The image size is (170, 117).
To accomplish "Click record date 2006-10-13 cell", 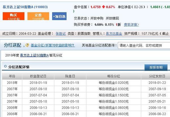I will (x=38, y=108).
